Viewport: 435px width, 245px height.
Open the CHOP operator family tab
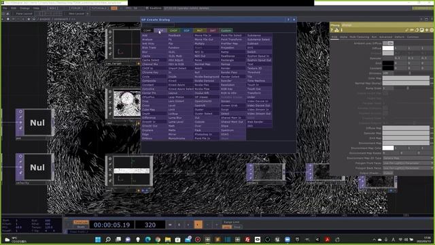(x=173, y=30)
